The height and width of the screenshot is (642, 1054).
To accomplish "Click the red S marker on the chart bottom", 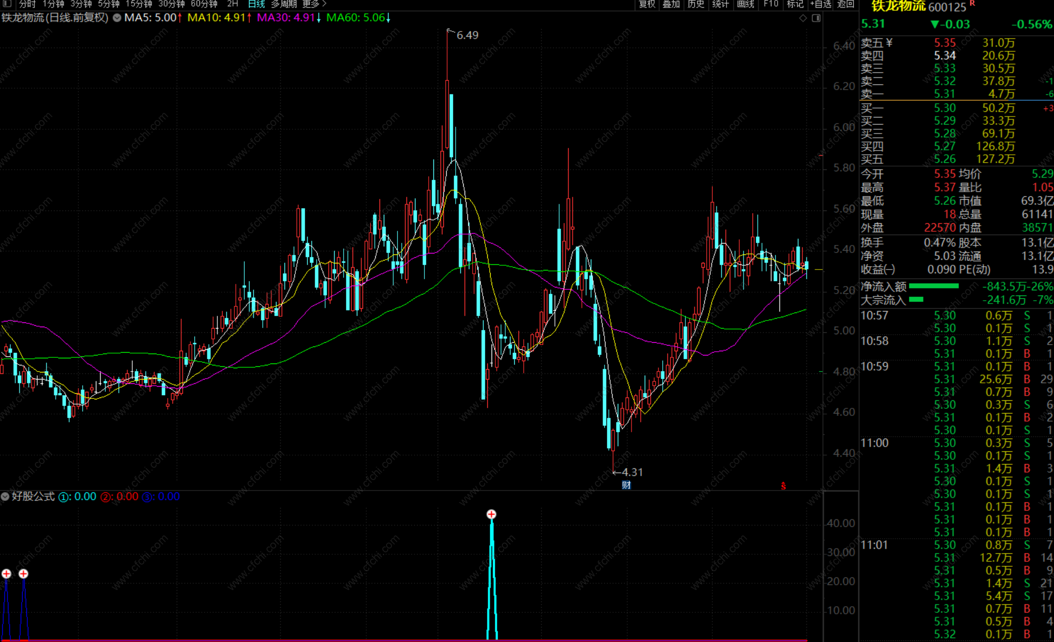I will [x=783, y=486].
